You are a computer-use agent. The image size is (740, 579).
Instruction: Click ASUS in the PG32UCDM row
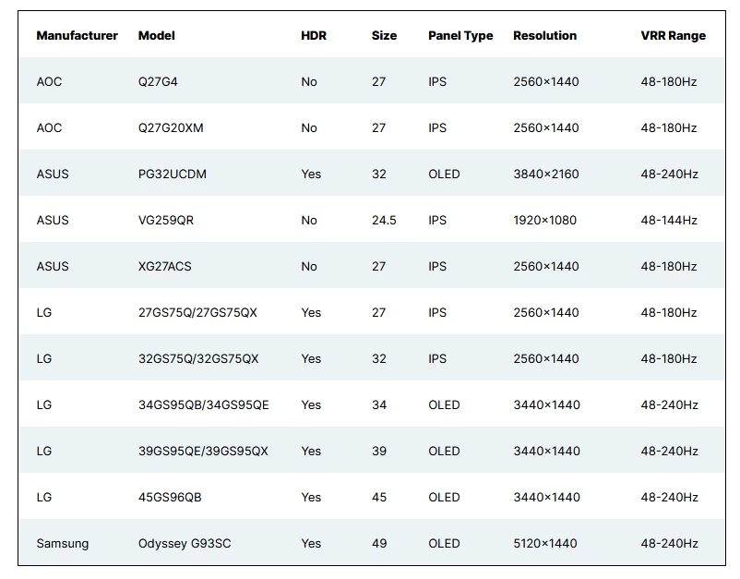click(53, 175)
